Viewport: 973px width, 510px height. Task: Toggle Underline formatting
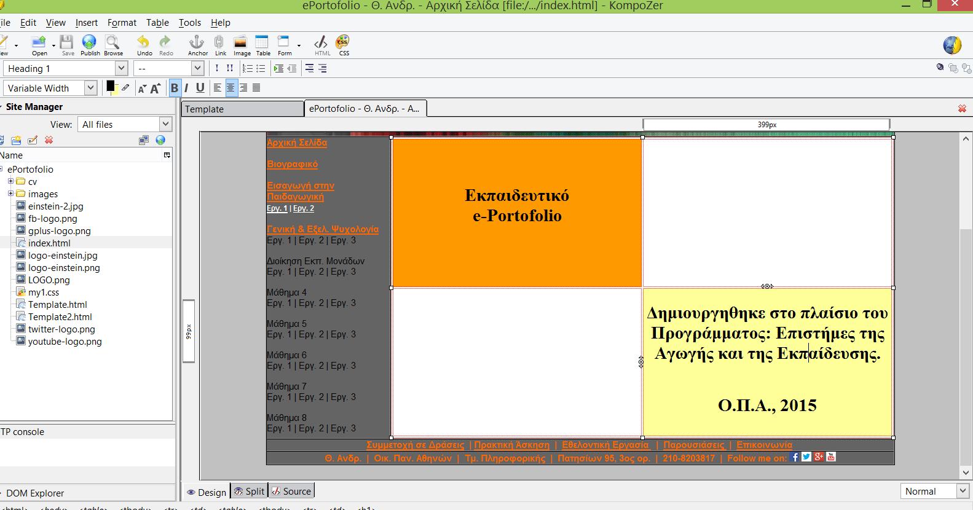pyautogui.click(x=200, y=88)
